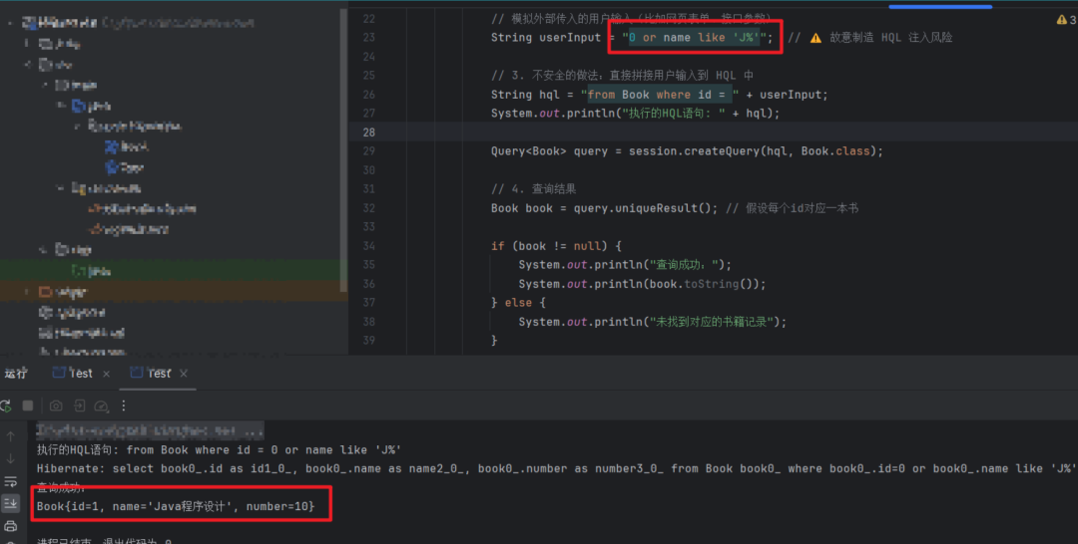1078x544 pixels.
Task: Click the print console output icon
Action: coord(10,526)
